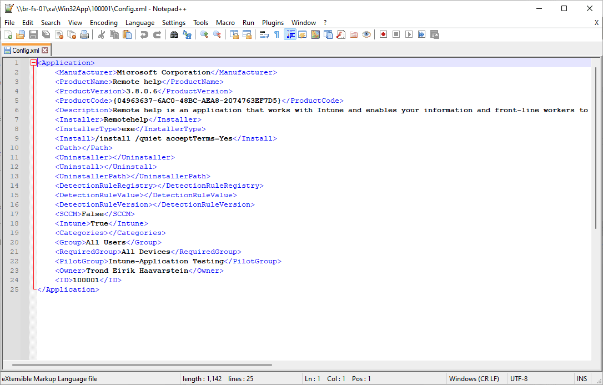603x385 pixels.
Task: Toggle show all characters display
Action: coord(276,34)
